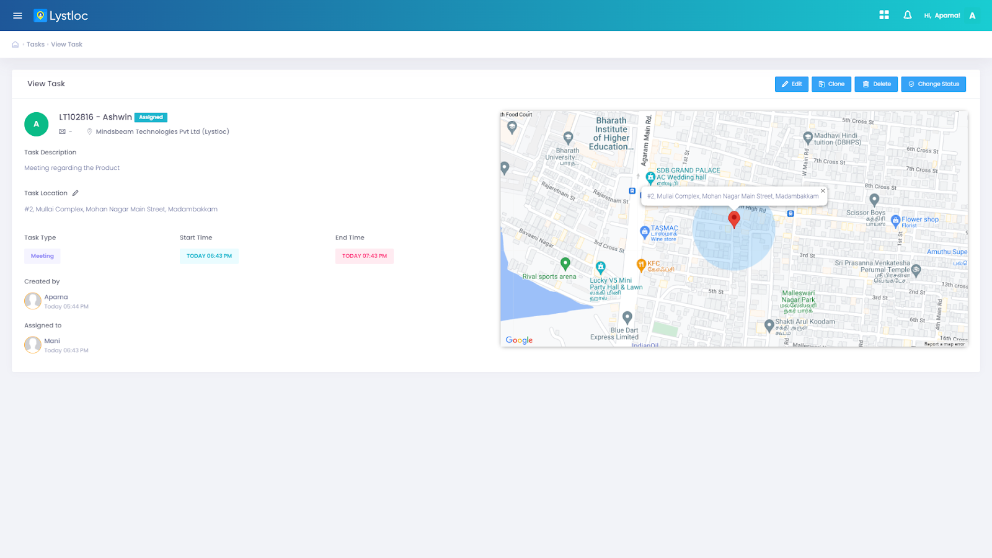
Task: Click the Google logo on map
Action: (x=520, y=340)
